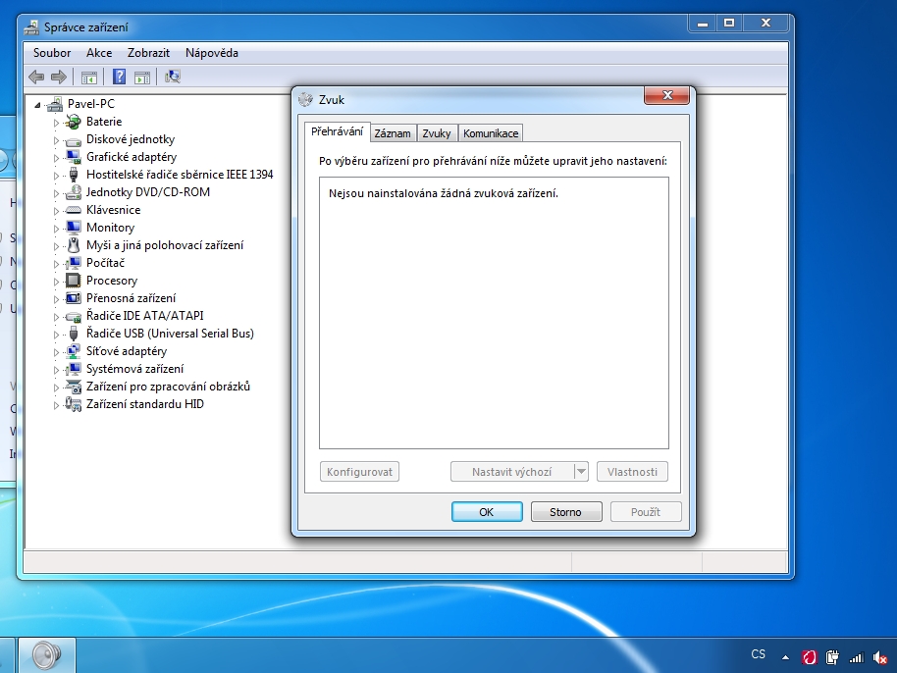Click the Konfigurovat button

pyautogui.click(x=359, y=472)
